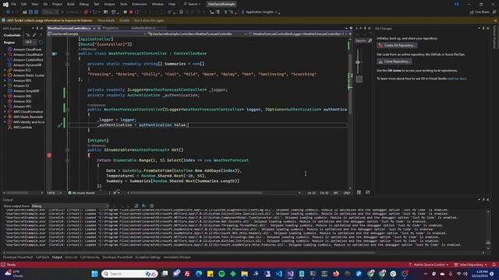Restart the debug session
The image size is (499, 280).
pyautogui.click(x=137, y=12)
